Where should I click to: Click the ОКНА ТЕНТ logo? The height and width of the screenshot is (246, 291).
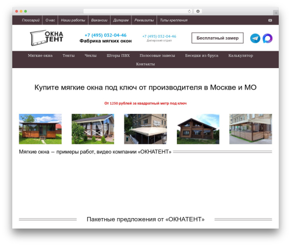click(47, 38)
